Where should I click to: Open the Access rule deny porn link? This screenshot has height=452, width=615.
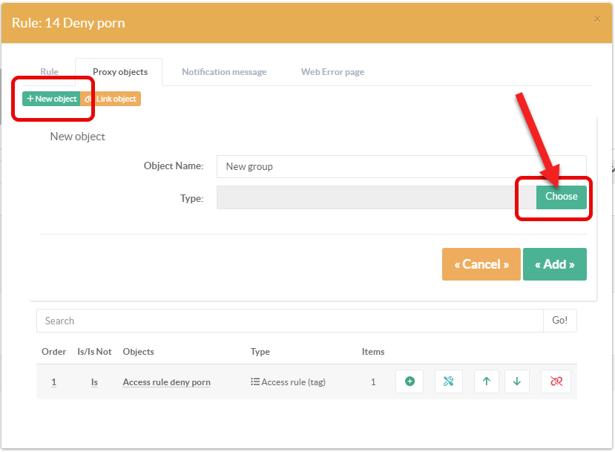point(166,382)
